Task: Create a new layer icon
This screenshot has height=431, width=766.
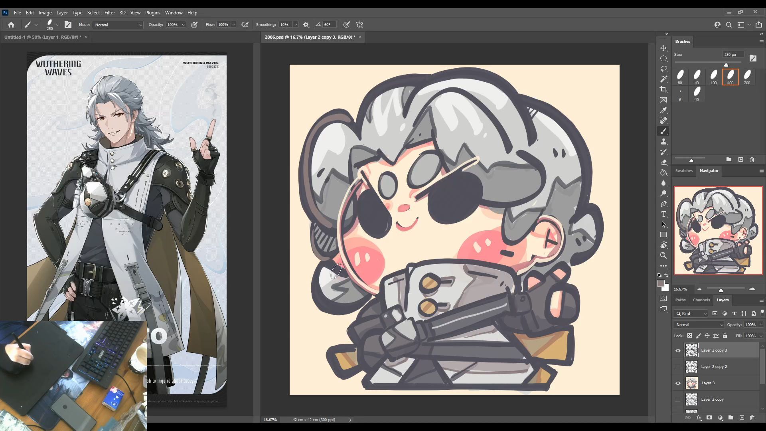Action: point(742,418)
